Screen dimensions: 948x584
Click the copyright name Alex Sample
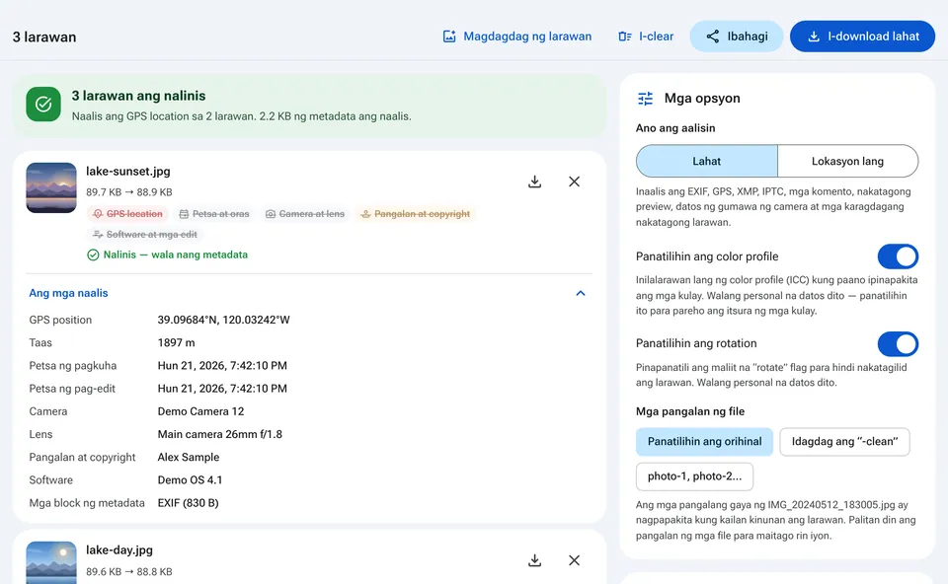[x=189, y=458]
